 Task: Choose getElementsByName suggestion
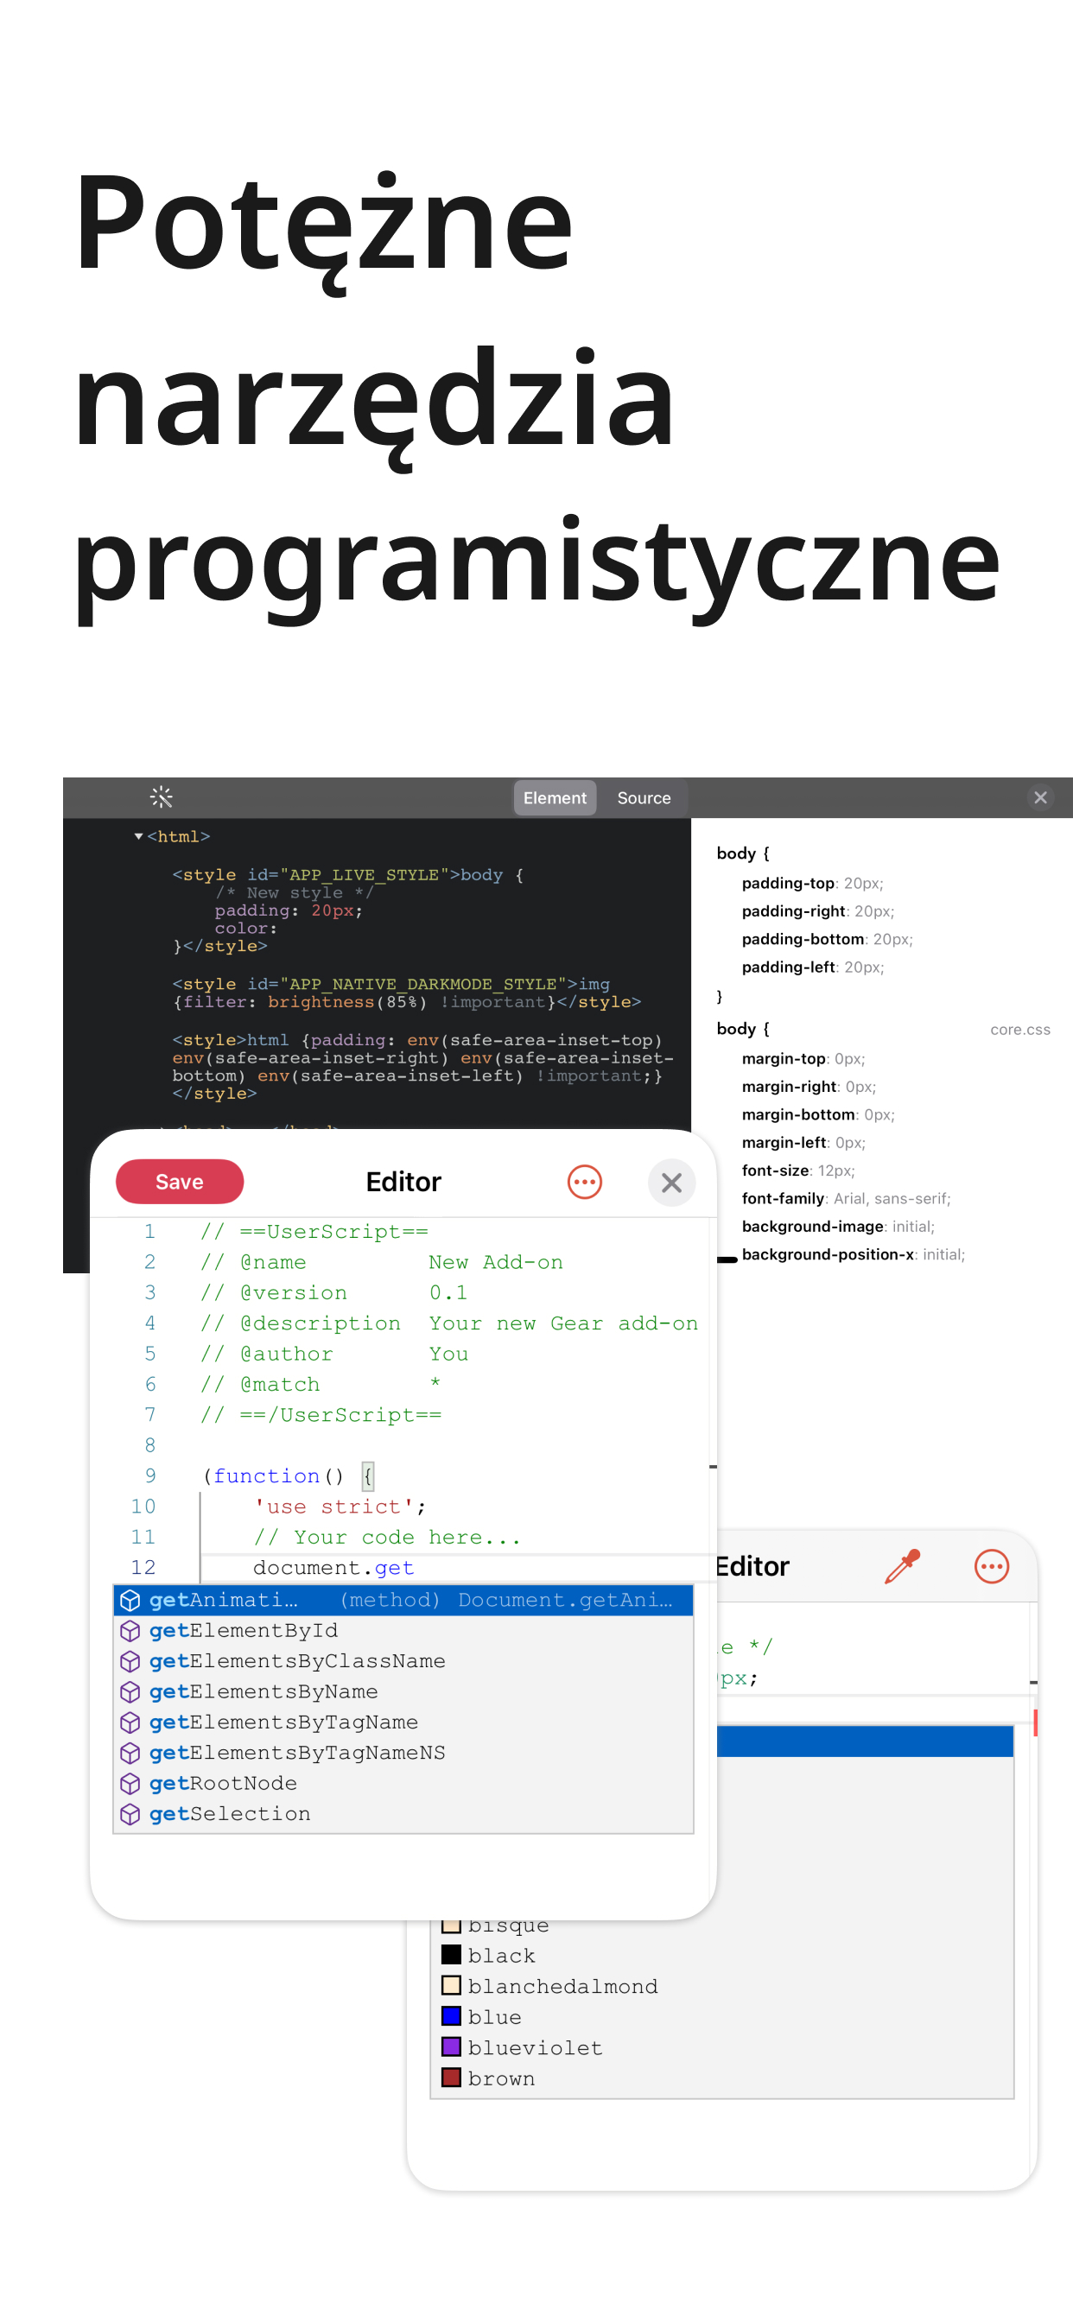[x=403, y=1692]
